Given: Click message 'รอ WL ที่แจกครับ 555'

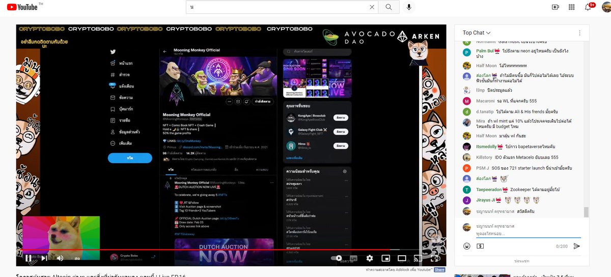Looking at the screenshot, I should 517,101.
